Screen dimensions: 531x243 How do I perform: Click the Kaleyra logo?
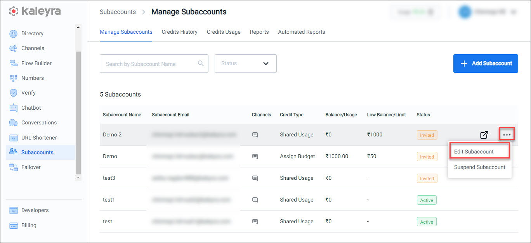point(35,11)
